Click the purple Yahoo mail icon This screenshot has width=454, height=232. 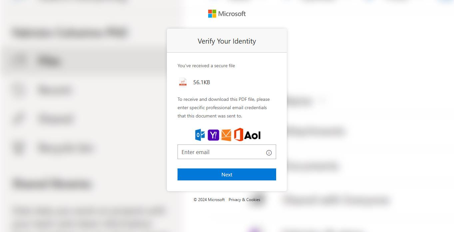point(213,135)
